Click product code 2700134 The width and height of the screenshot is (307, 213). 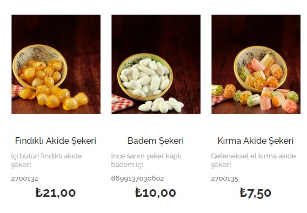[24, 179]
